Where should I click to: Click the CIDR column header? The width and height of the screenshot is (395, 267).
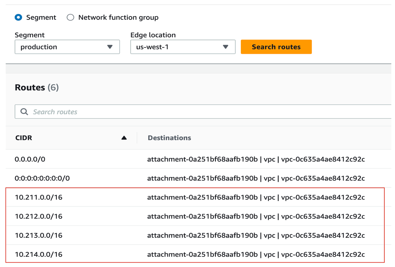click(x=24, y=138)
